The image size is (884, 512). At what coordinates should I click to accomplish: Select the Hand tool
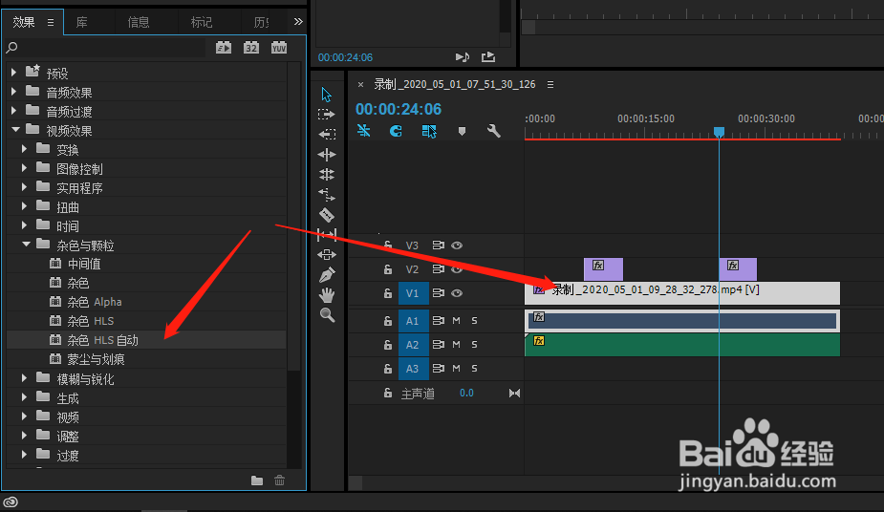tap(327, 294)
